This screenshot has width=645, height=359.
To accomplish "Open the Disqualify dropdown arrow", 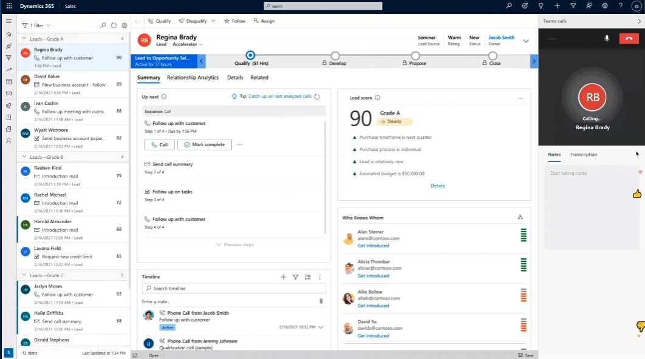I will pos(213,21).
